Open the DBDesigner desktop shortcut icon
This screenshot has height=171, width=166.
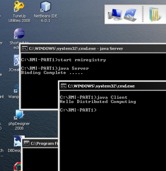(17, 141)
